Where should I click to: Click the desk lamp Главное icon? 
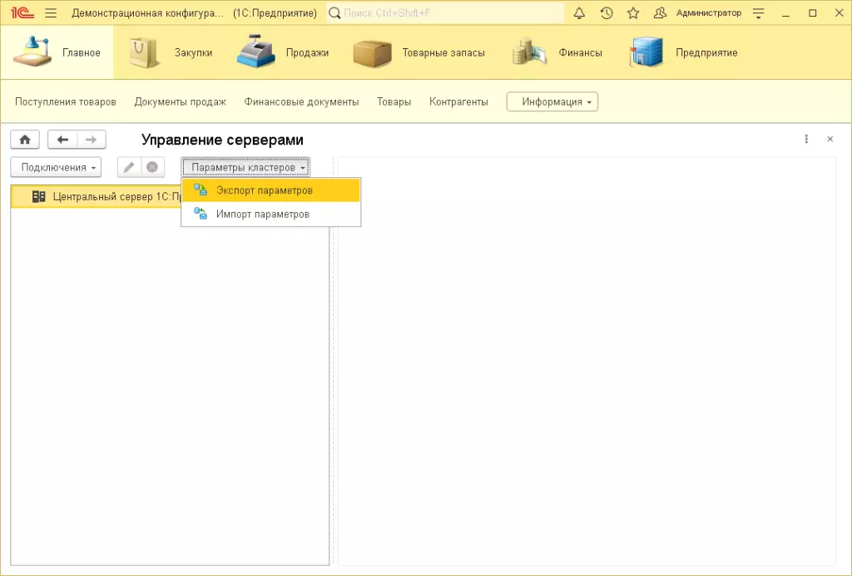(32, 52)
